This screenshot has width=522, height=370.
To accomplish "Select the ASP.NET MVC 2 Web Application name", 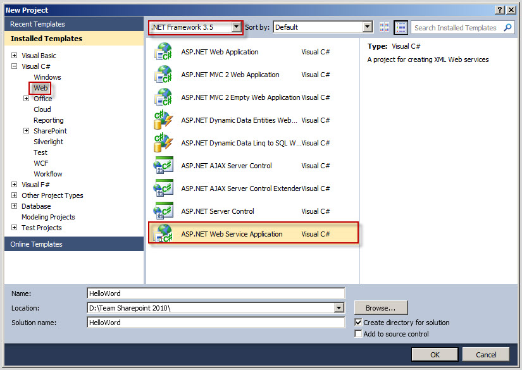I will pyautogui.click(x=230, y=75).
